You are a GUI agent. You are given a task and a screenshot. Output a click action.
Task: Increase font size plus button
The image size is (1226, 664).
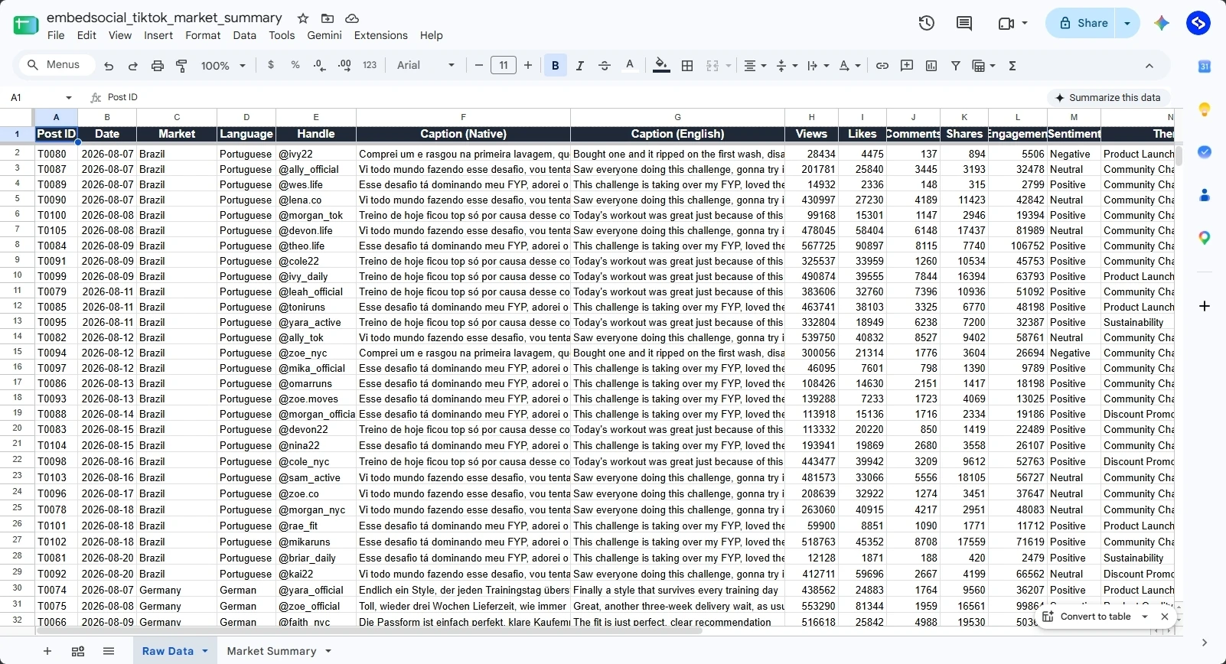click(528, 66)
